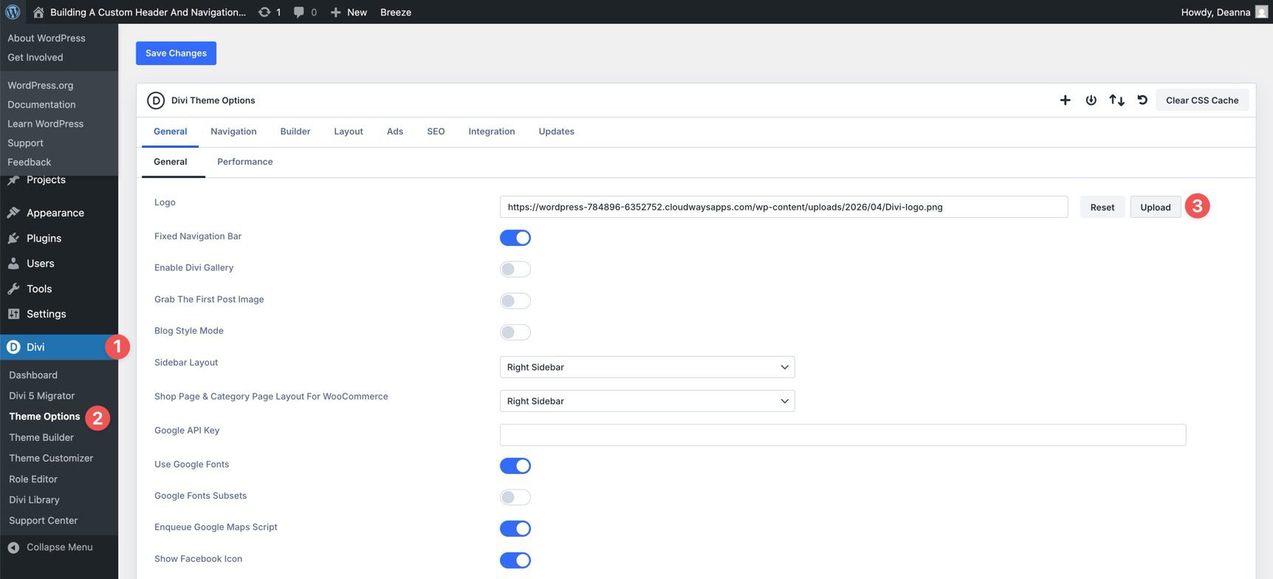The height and width of the screenshot is (579, 1273).
Task: Click the reset undo arrow icon
Action: click(1142, 100)
